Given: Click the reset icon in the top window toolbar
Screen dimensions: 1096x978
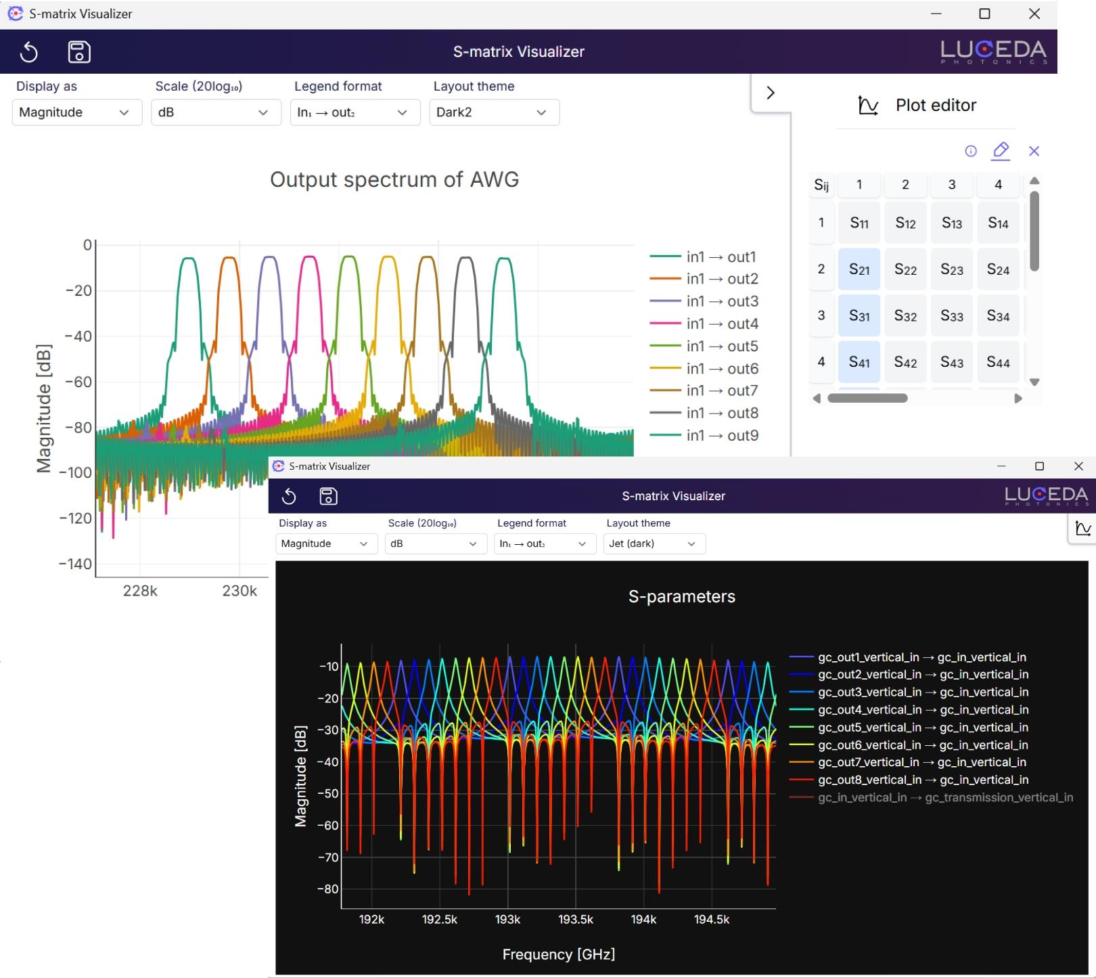Looking at the screenshot, I should click(28, 51).
